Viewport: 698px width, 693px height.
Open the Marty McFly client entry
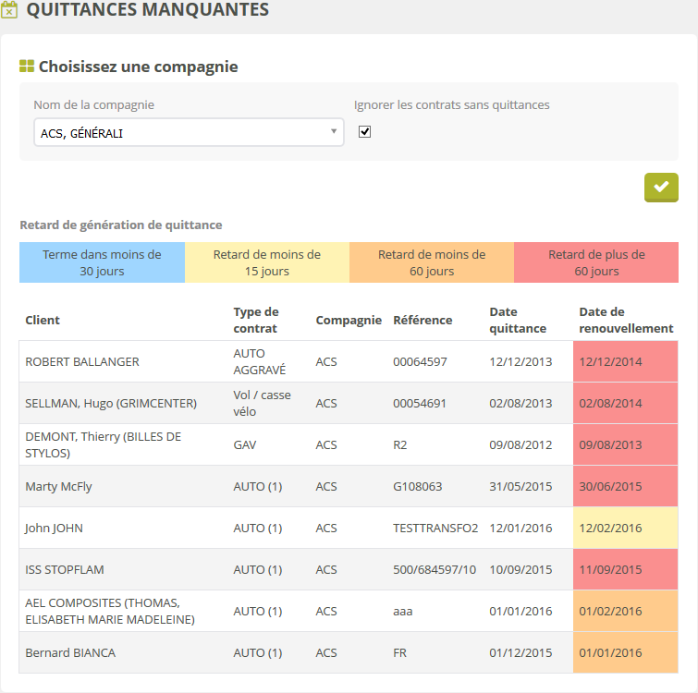pos(58,486)
